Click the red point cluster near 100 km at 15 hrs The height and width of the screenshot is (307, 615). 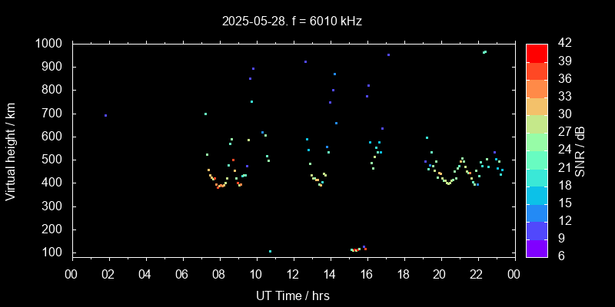click(x=356, y=249)
